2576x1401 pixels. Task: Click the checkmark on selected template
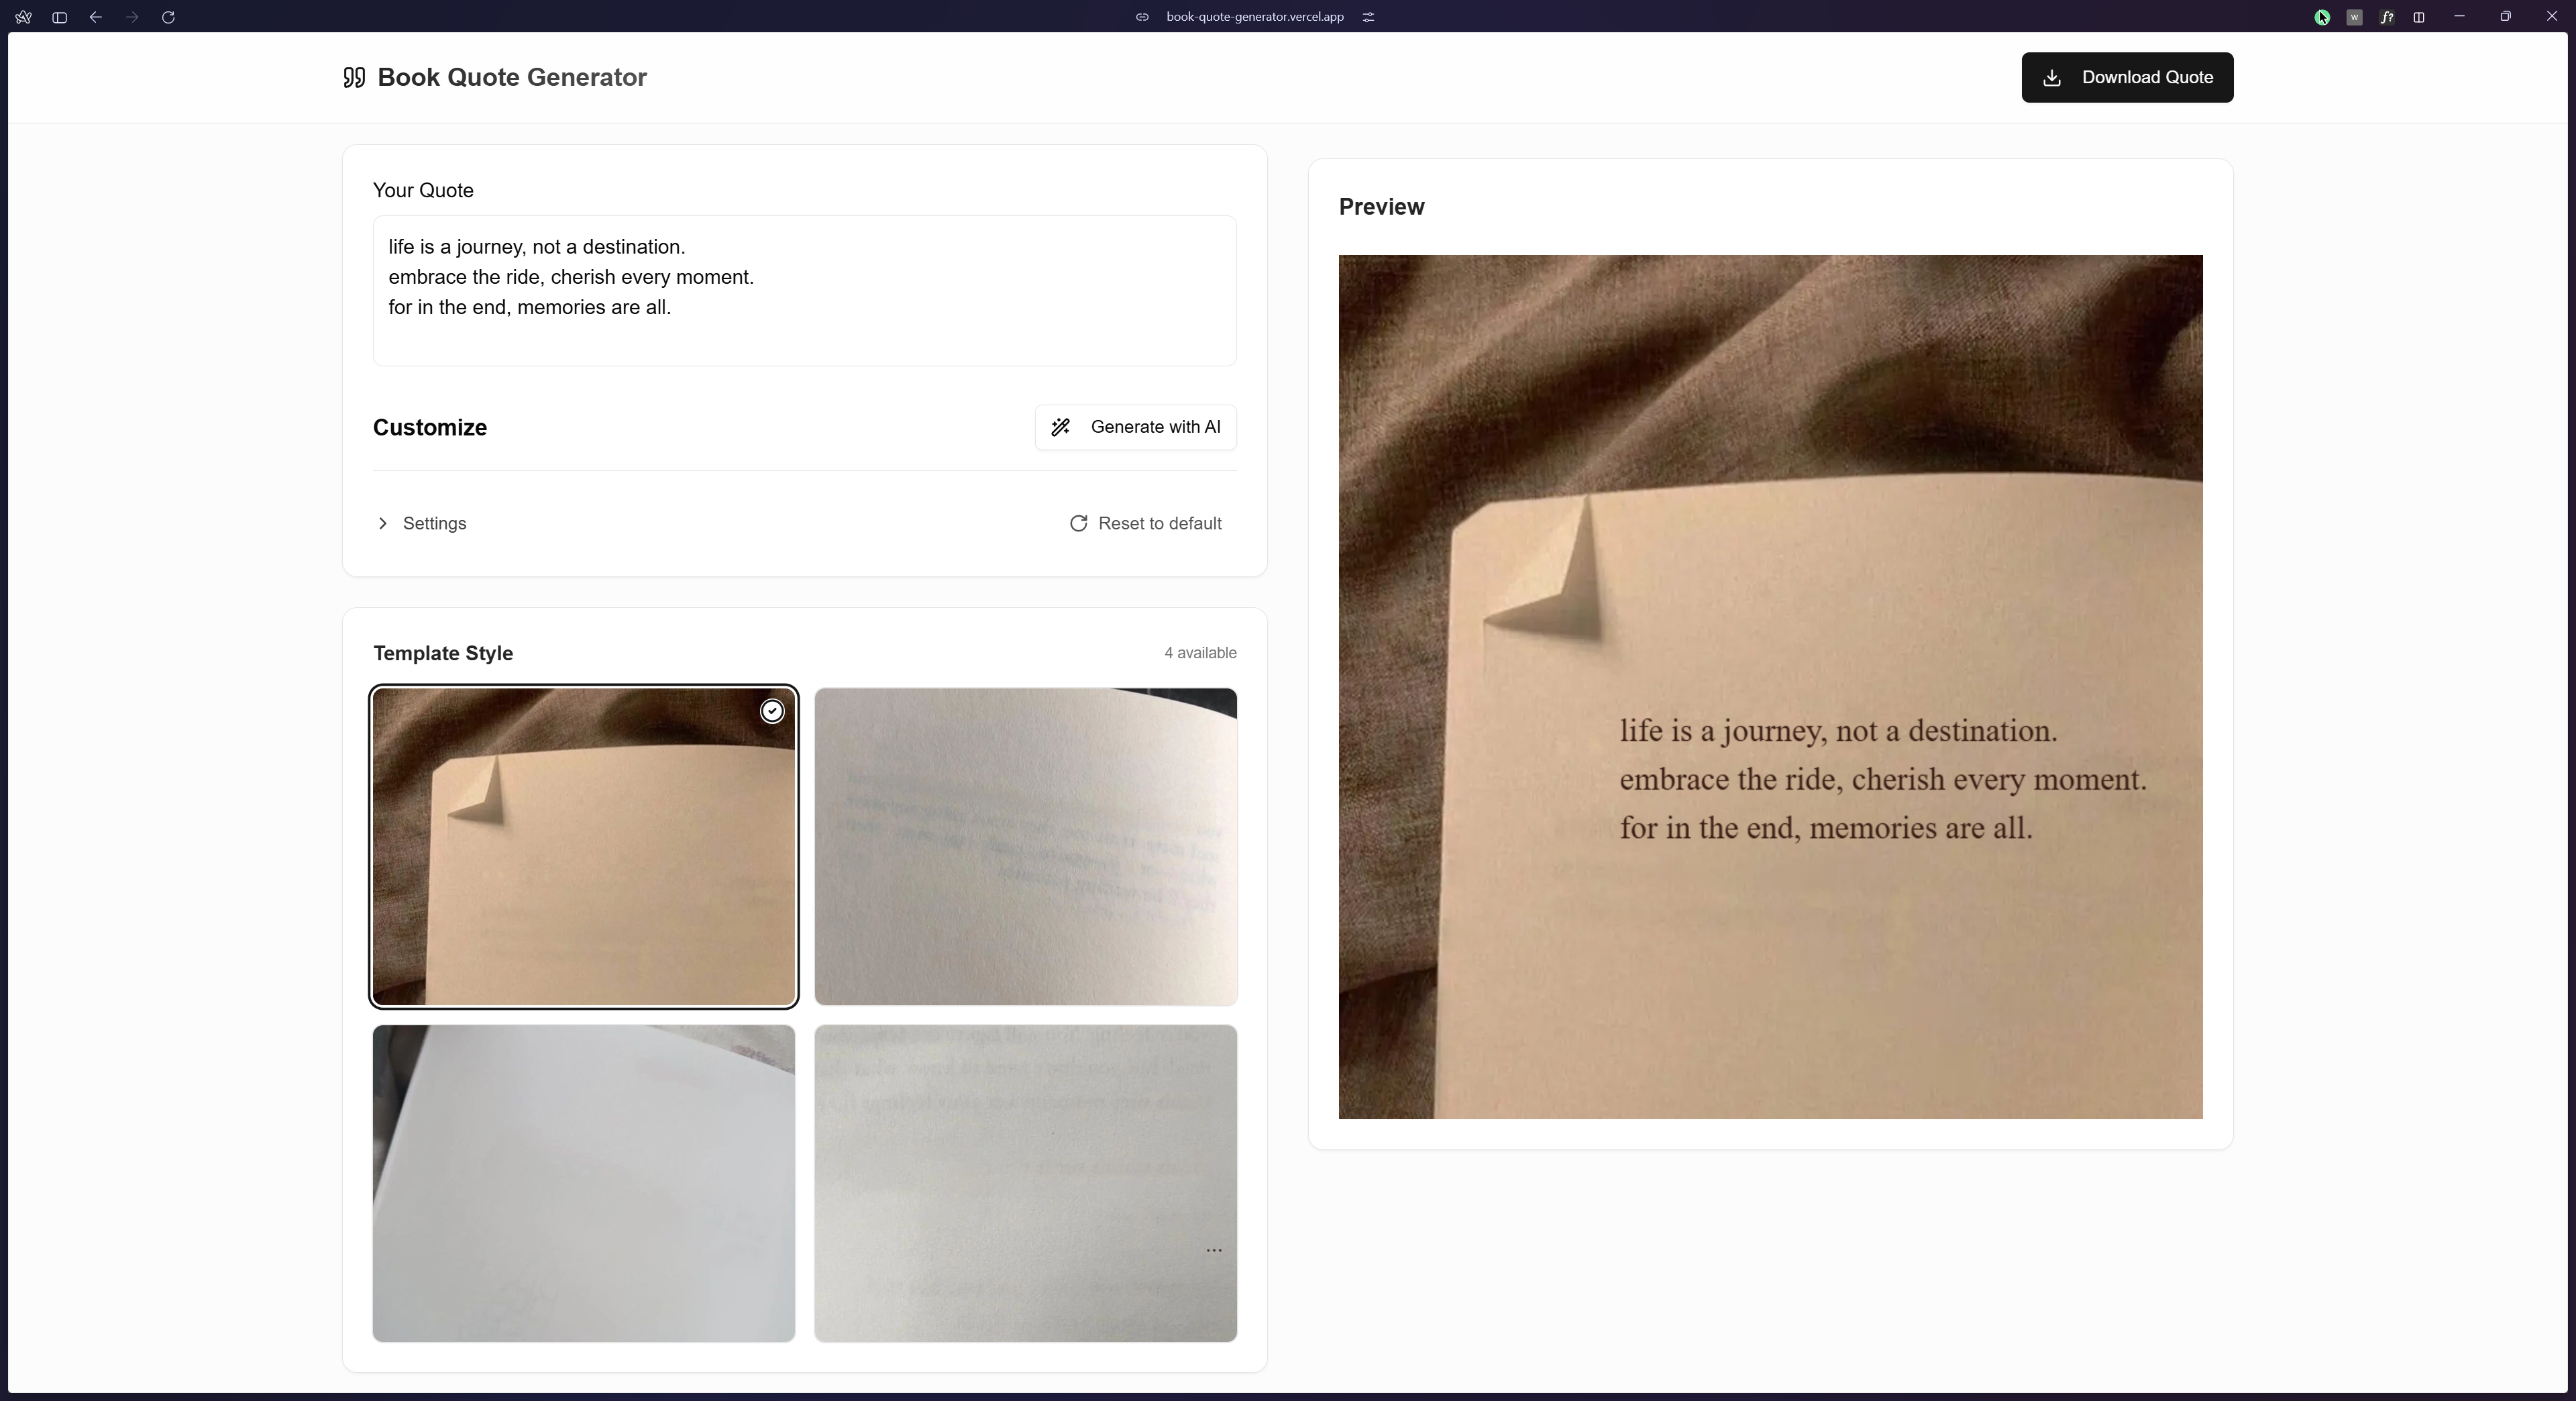tap(772, 711)
